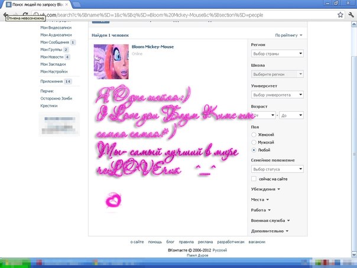Image resolution: width=357 pixels, height=268 pixels.
Task: Click the вакансии footer link
Action: point(257,242)
